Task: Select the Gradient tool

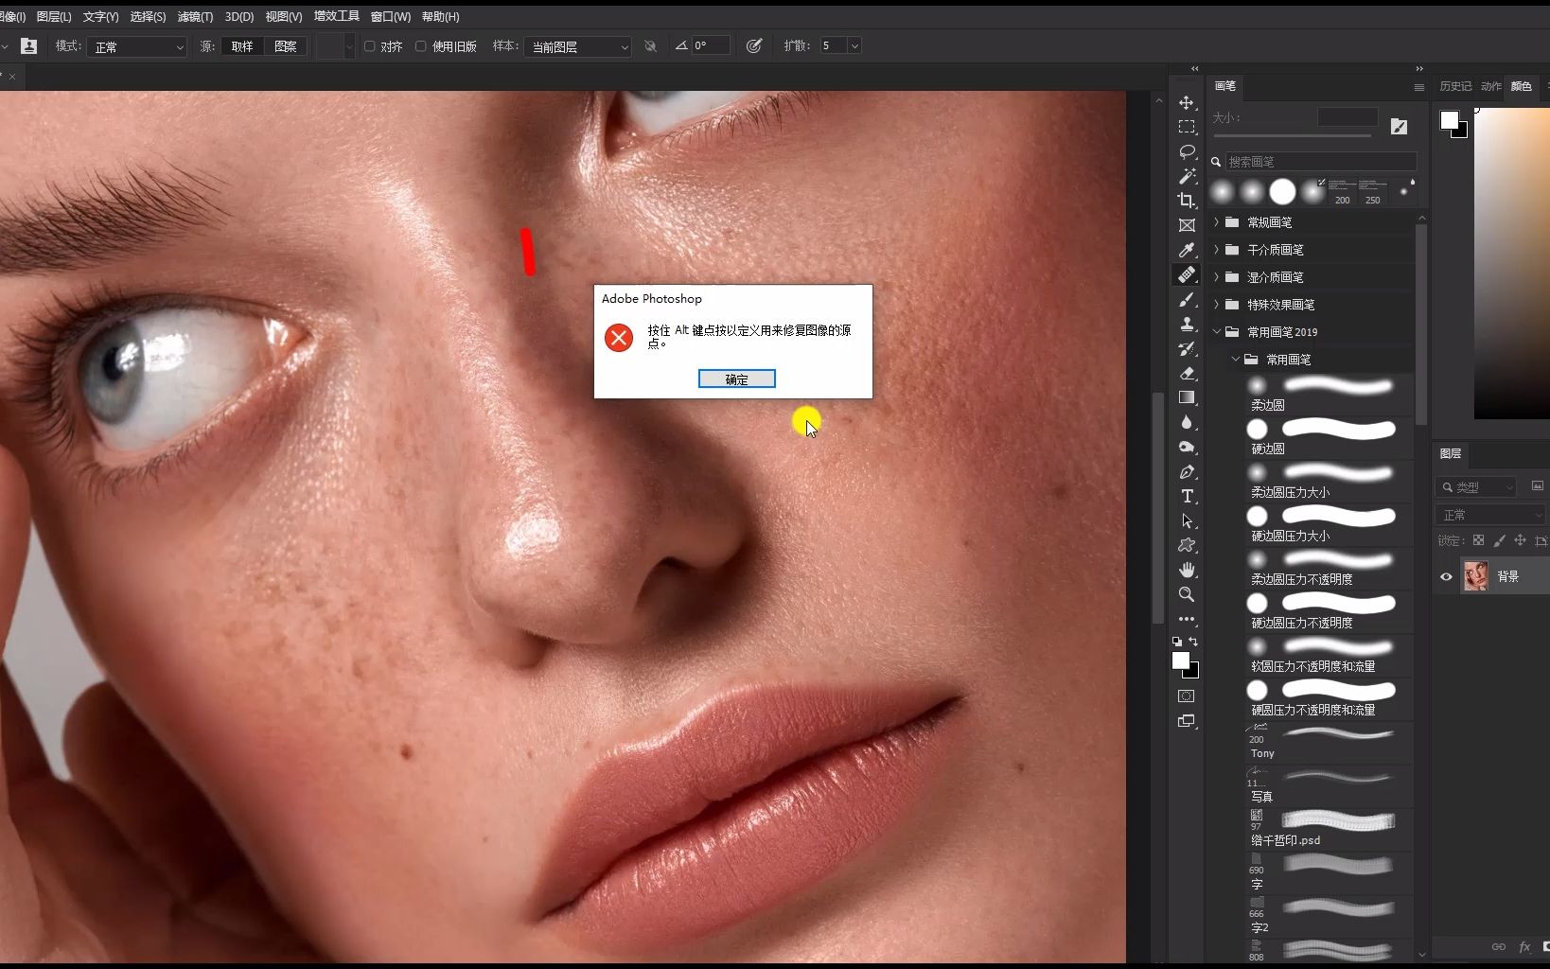Action: point(1187,397)
